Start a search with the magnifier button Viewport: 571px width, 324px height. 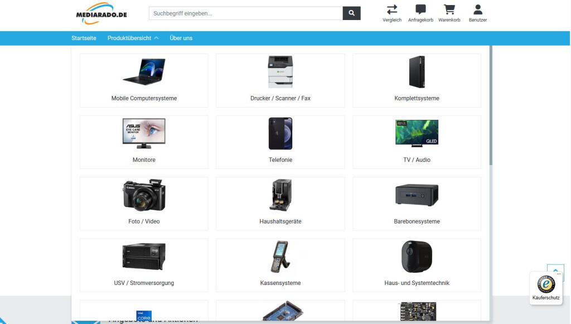click(351, 13)
